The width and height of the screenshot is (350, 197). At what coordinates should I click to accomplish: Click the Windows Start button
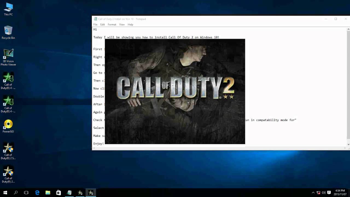pyautogui.click(x=5, y=193)
